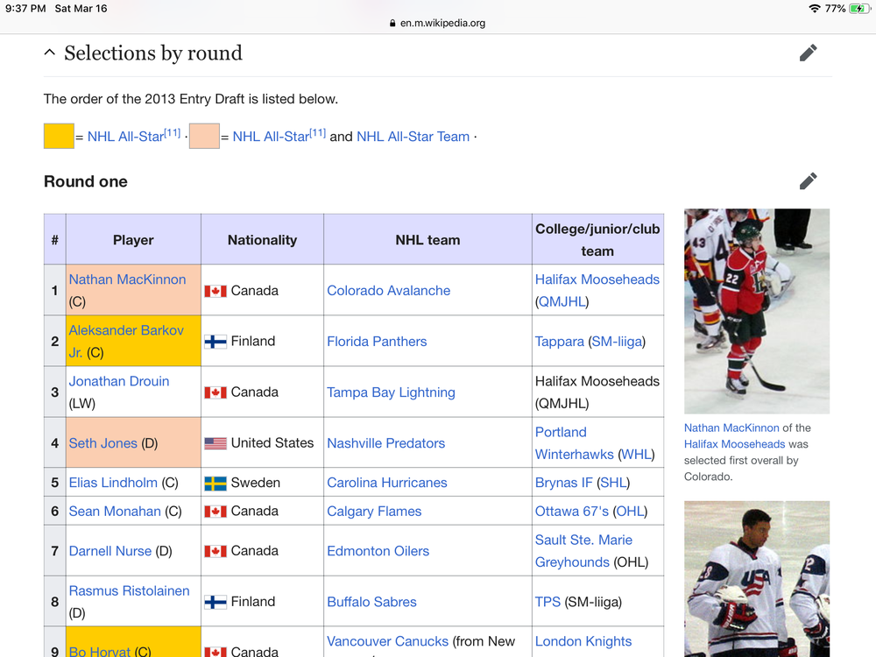
Task: Click the NHL team column header
Action: point(427,240)
